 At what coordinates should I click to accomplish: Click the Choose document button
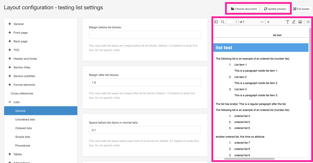[x=244, y=9]
